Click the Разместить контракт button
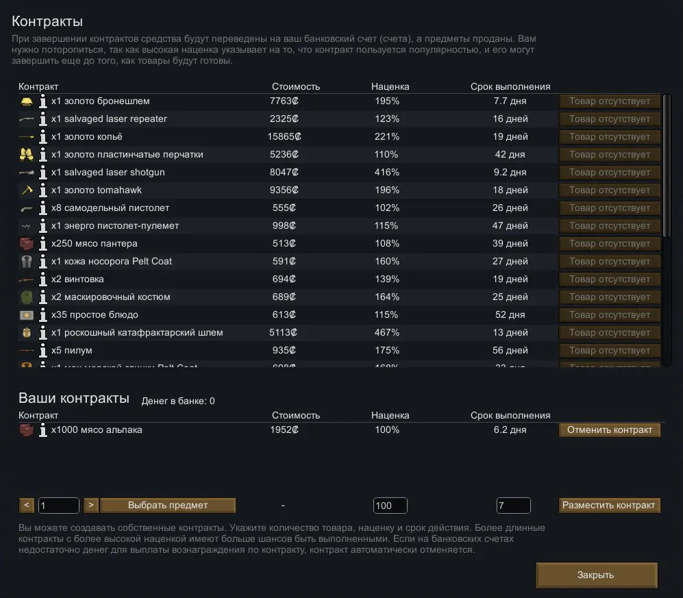This screenshot has height=598, width=683. (x=609, y=506)
